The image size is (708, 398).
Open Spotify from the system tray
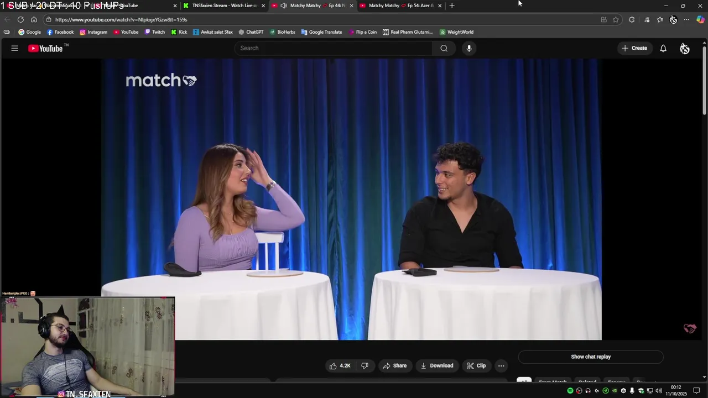(570, 391)
